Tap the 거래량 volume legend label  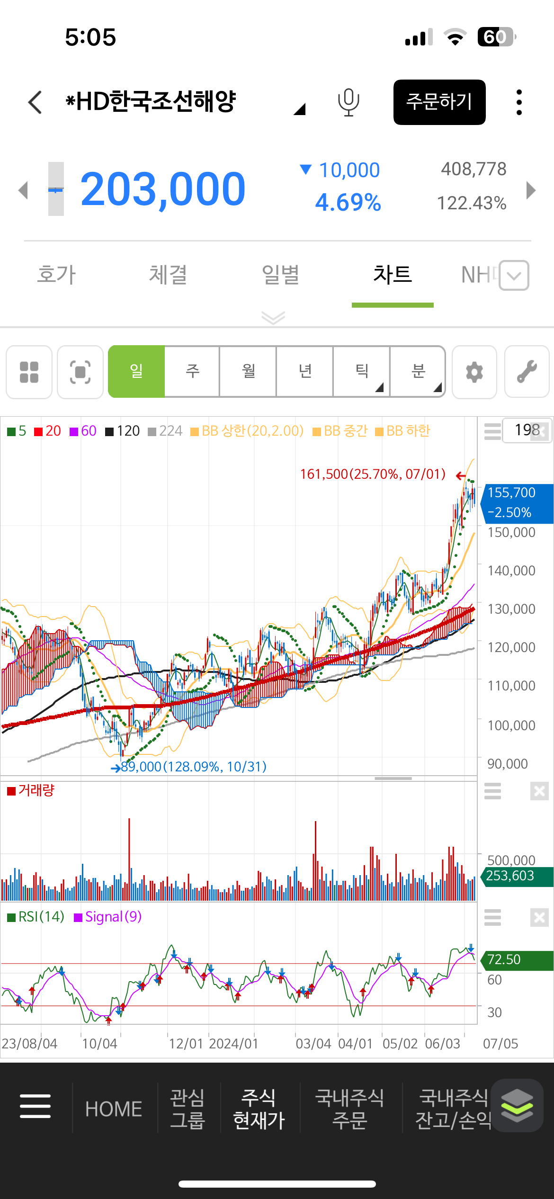click(x=31, y=790)
